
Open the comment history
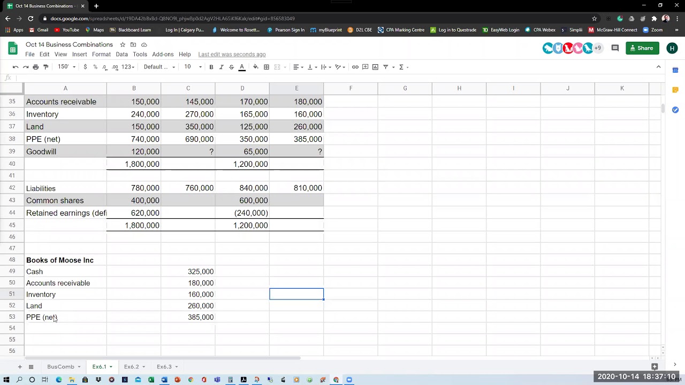coord(615,48)
